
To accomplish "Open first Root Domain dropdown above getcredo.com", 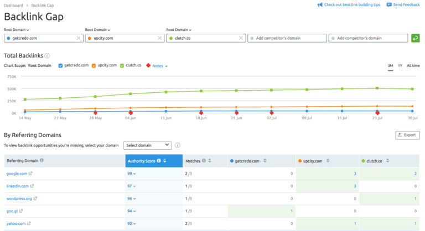I will pos(17,30).
